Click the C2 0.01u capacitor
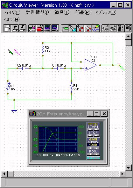The image size is (133, 188). [24, 68]
